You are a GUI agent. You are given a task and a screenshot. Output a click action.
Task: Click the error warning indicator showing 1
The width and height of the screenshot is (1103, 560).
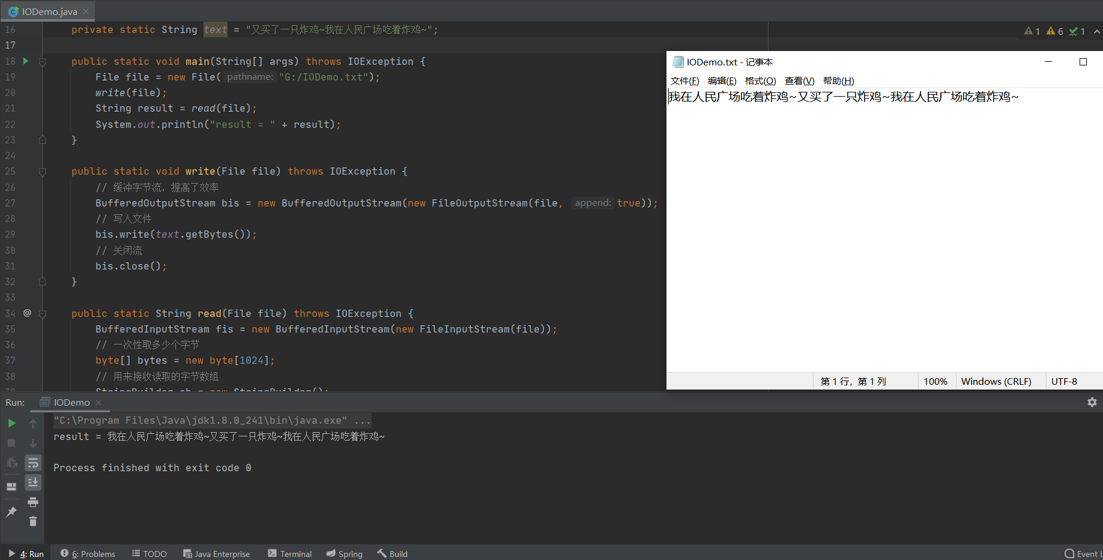[x=1032, y=31]
